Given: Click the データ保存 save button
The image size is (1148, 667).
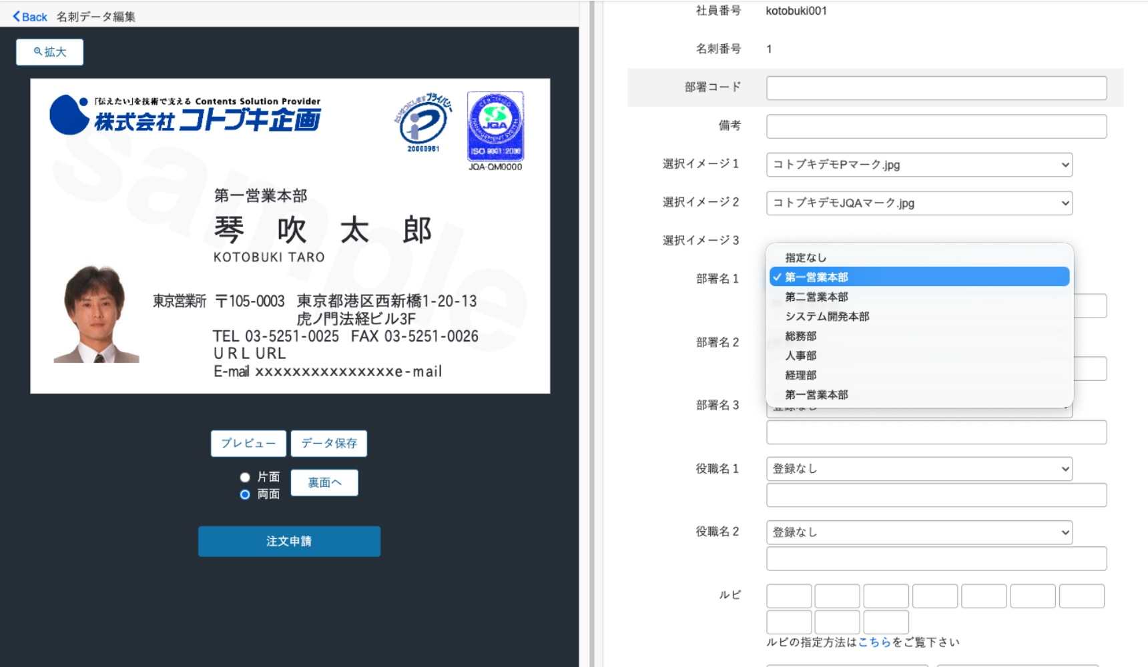Looking at the screenshot, I should pos(328,443).
